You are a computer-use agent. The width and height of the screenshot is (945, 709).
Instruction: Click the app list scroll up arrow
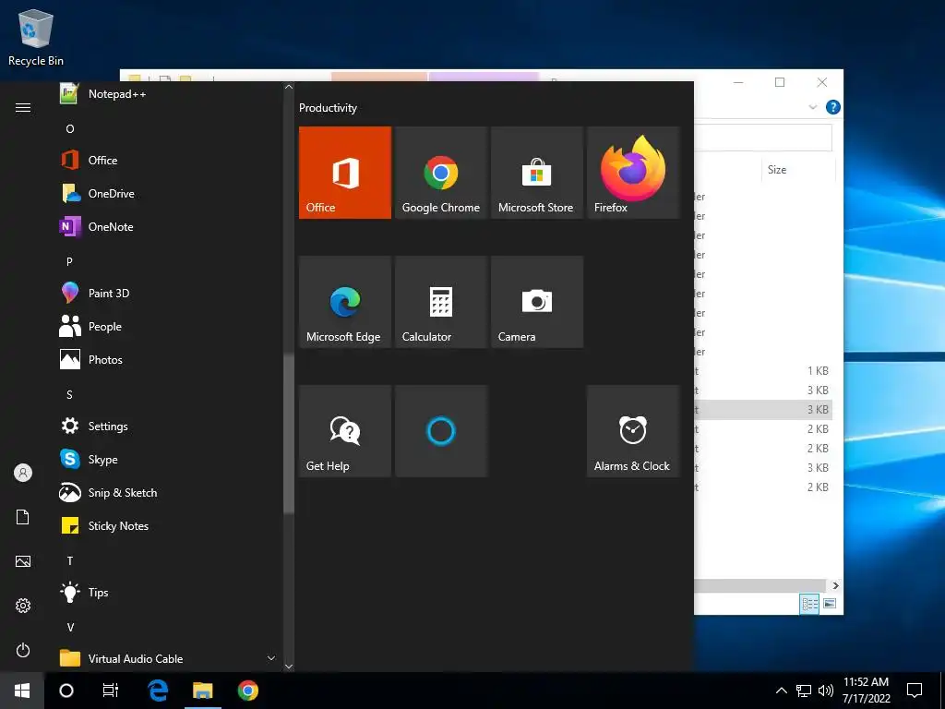click(289, 88)
